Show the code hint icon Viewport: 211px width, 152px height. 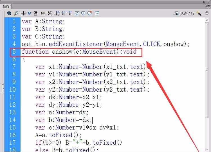click(x=43, y=13)
